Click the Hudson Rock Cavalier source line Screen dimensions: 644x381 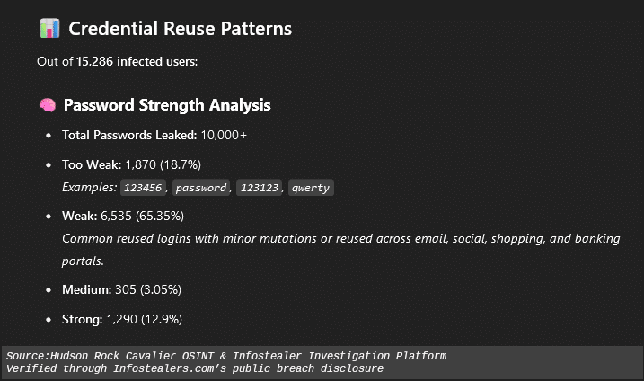(x=226, y=356)
